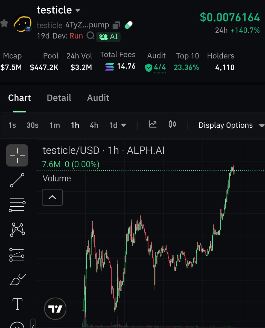Select the 4h timeframe
Viewport: 265px width, 328px height.
pyautogui.click(x=94, y=125)
